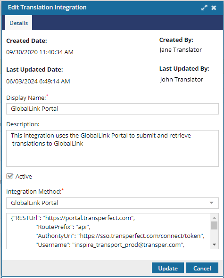Click the Display Name input field
Image resolution: width=224 pixels, height=278 pixels.
(112, 109)
